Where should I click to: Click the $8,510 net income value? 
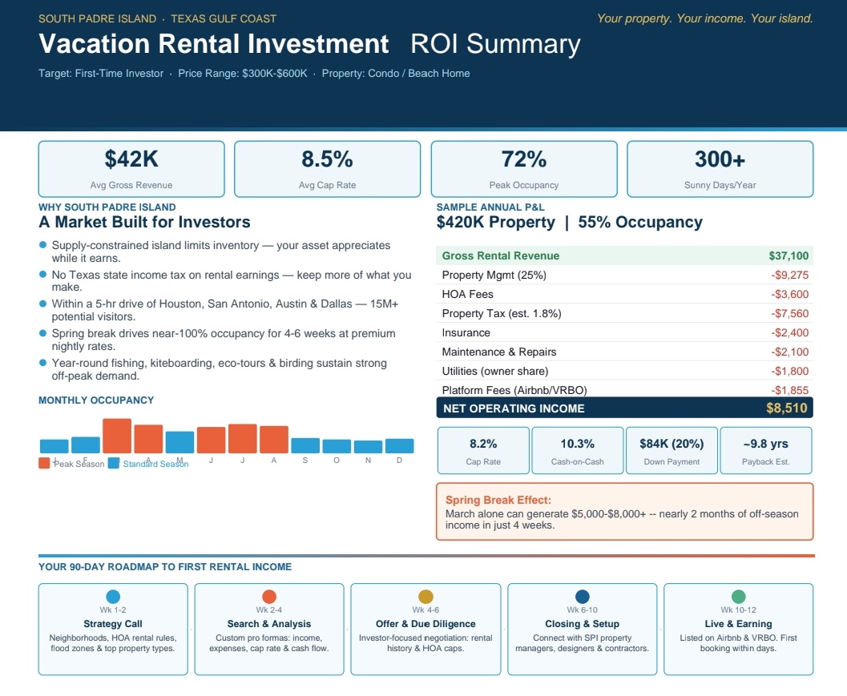click(787, 408)
